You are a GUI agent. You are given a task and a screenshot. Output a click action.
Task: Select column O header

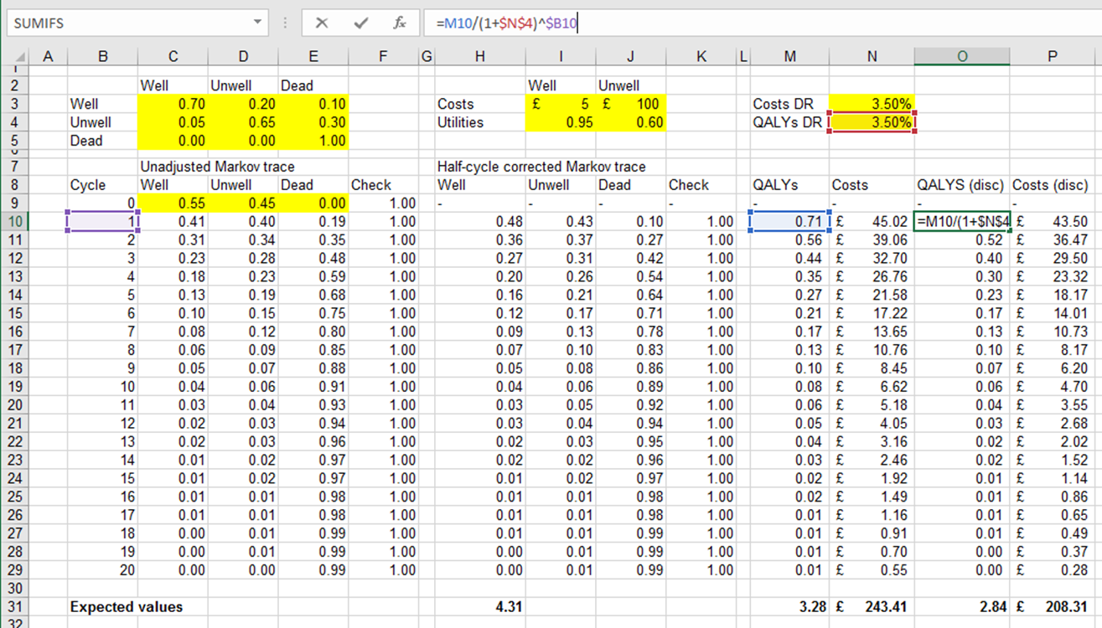(962, 56)
